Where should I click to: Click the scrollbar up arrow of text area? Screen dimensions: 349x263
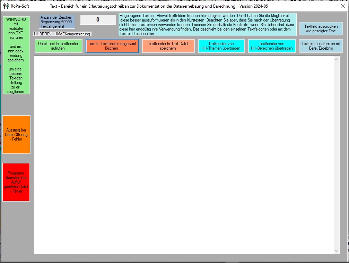point(336,59)
